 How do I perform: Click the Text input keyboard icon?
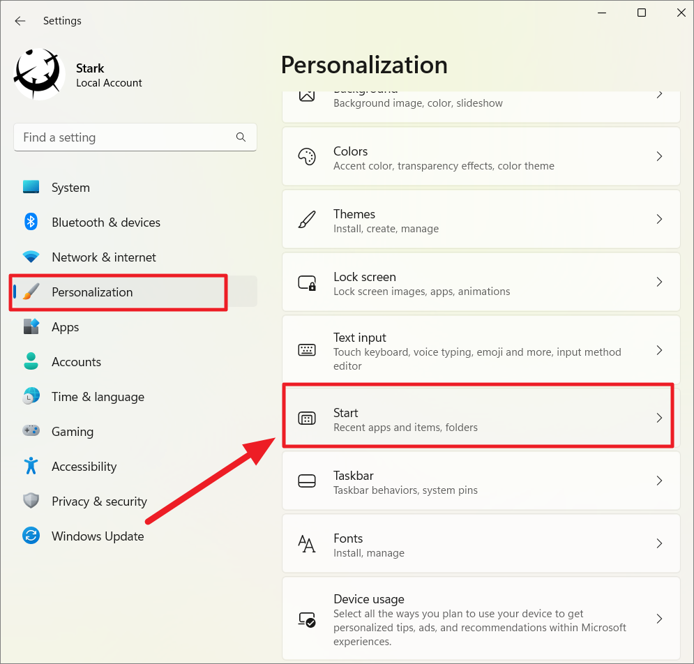307,349
